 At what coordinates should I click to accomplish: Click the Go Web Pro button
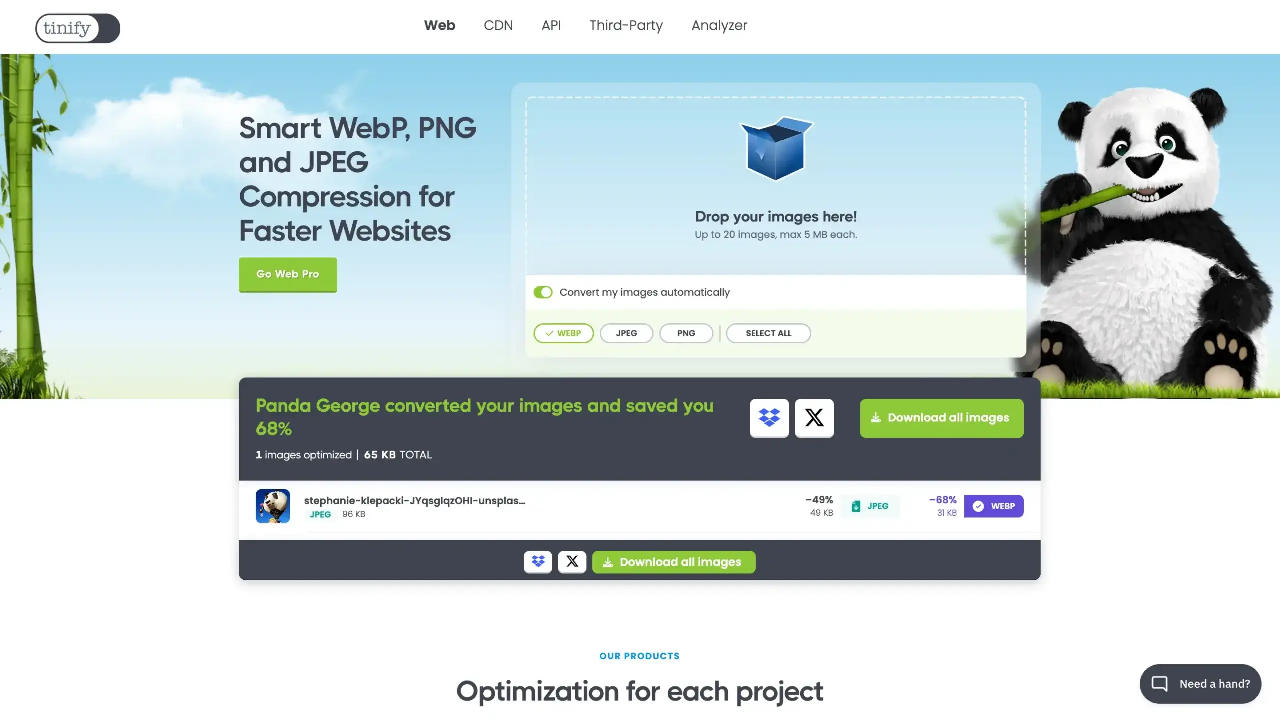pos(287,274)
